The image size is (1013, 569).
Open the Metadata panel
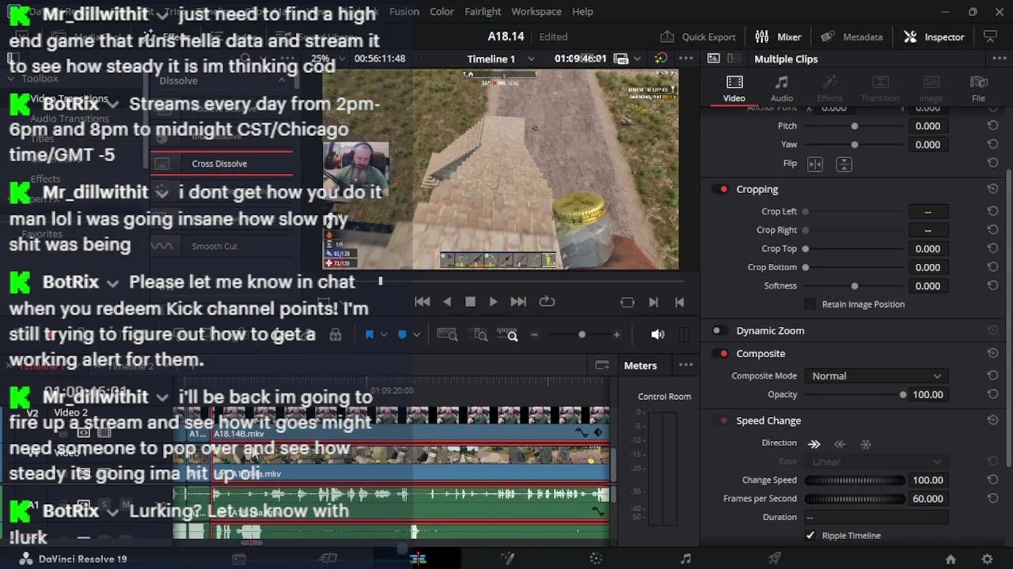(x=852, y=36)
